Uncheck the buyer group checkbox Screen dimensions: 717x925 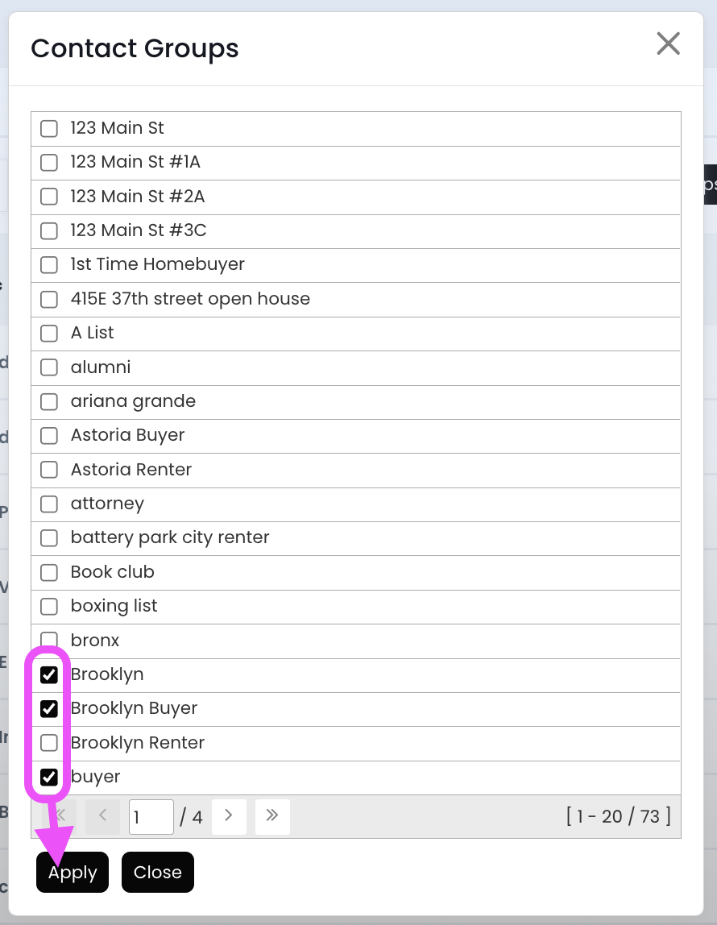49,777
